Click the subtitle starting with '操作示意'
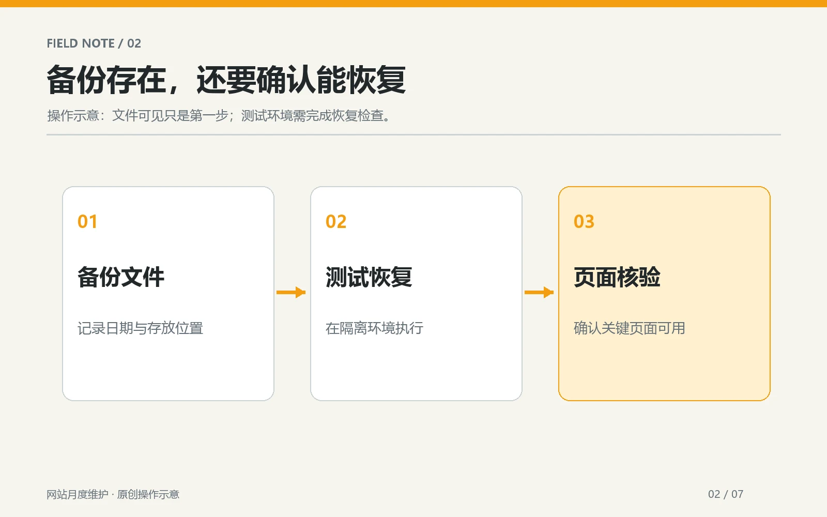Viewport: 827px width, 517px height. [x=219, y=115]
